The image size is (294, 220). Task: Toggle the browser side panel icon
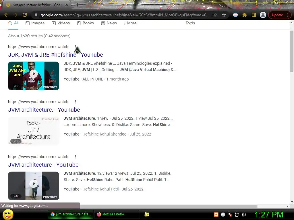(254, 15)
